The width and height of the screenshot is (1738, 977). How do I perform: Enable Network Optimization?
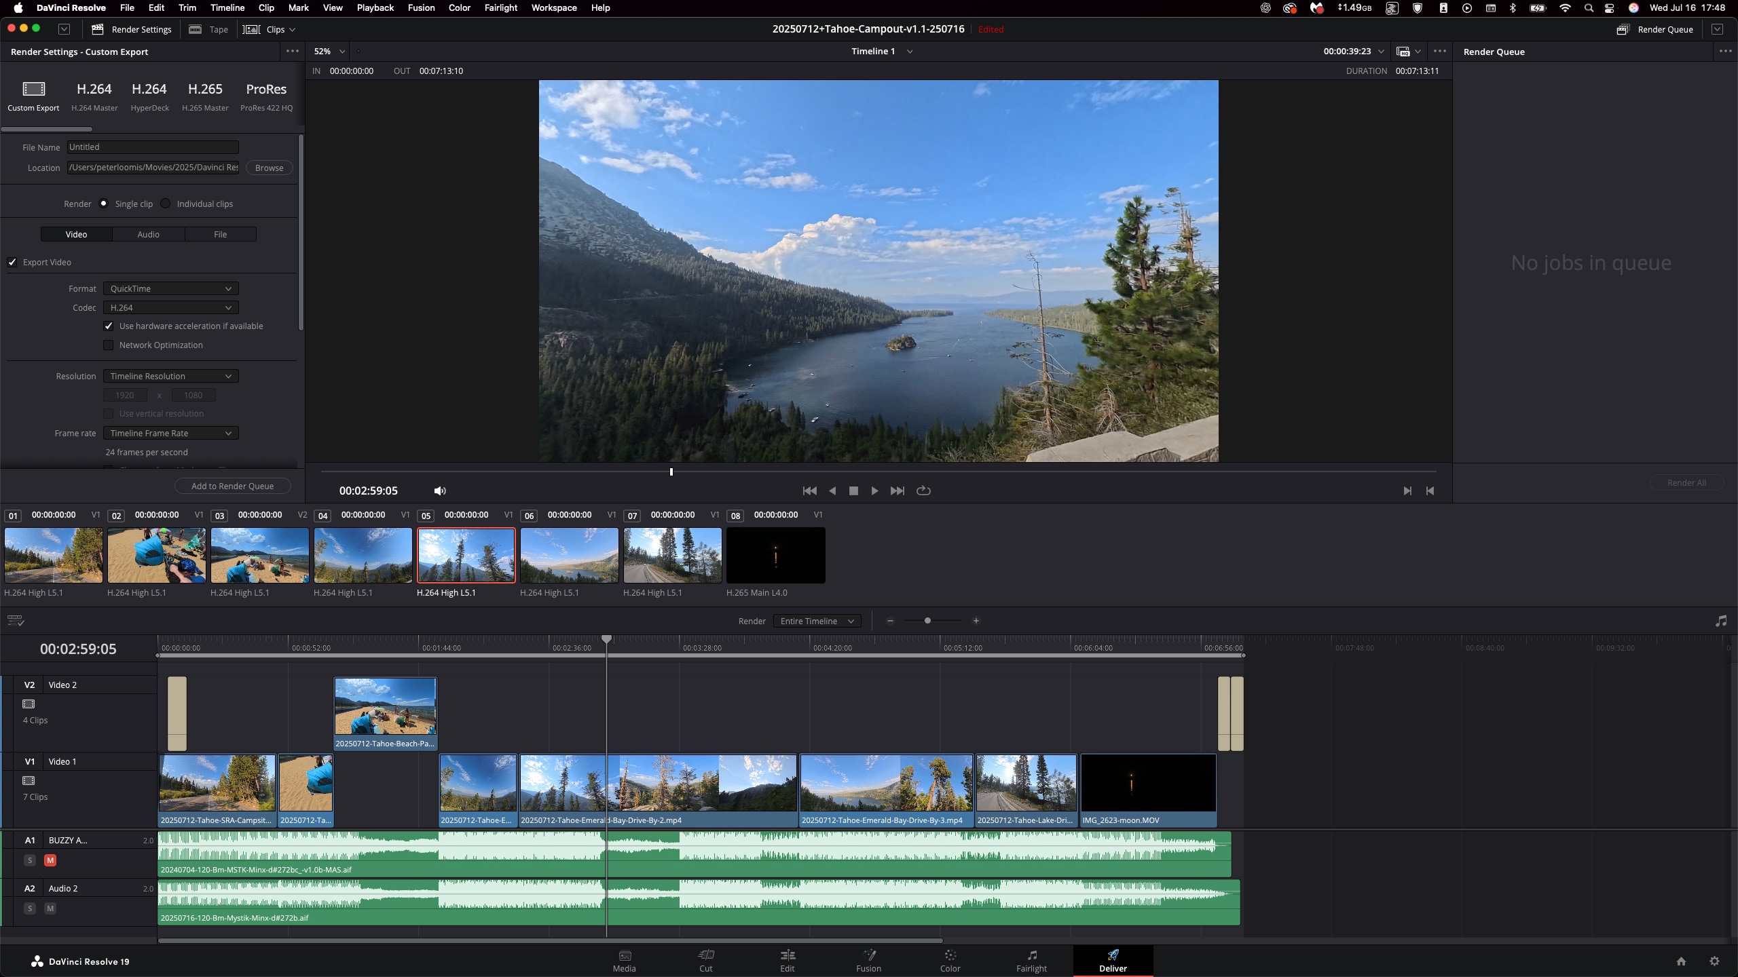point(109,345)
